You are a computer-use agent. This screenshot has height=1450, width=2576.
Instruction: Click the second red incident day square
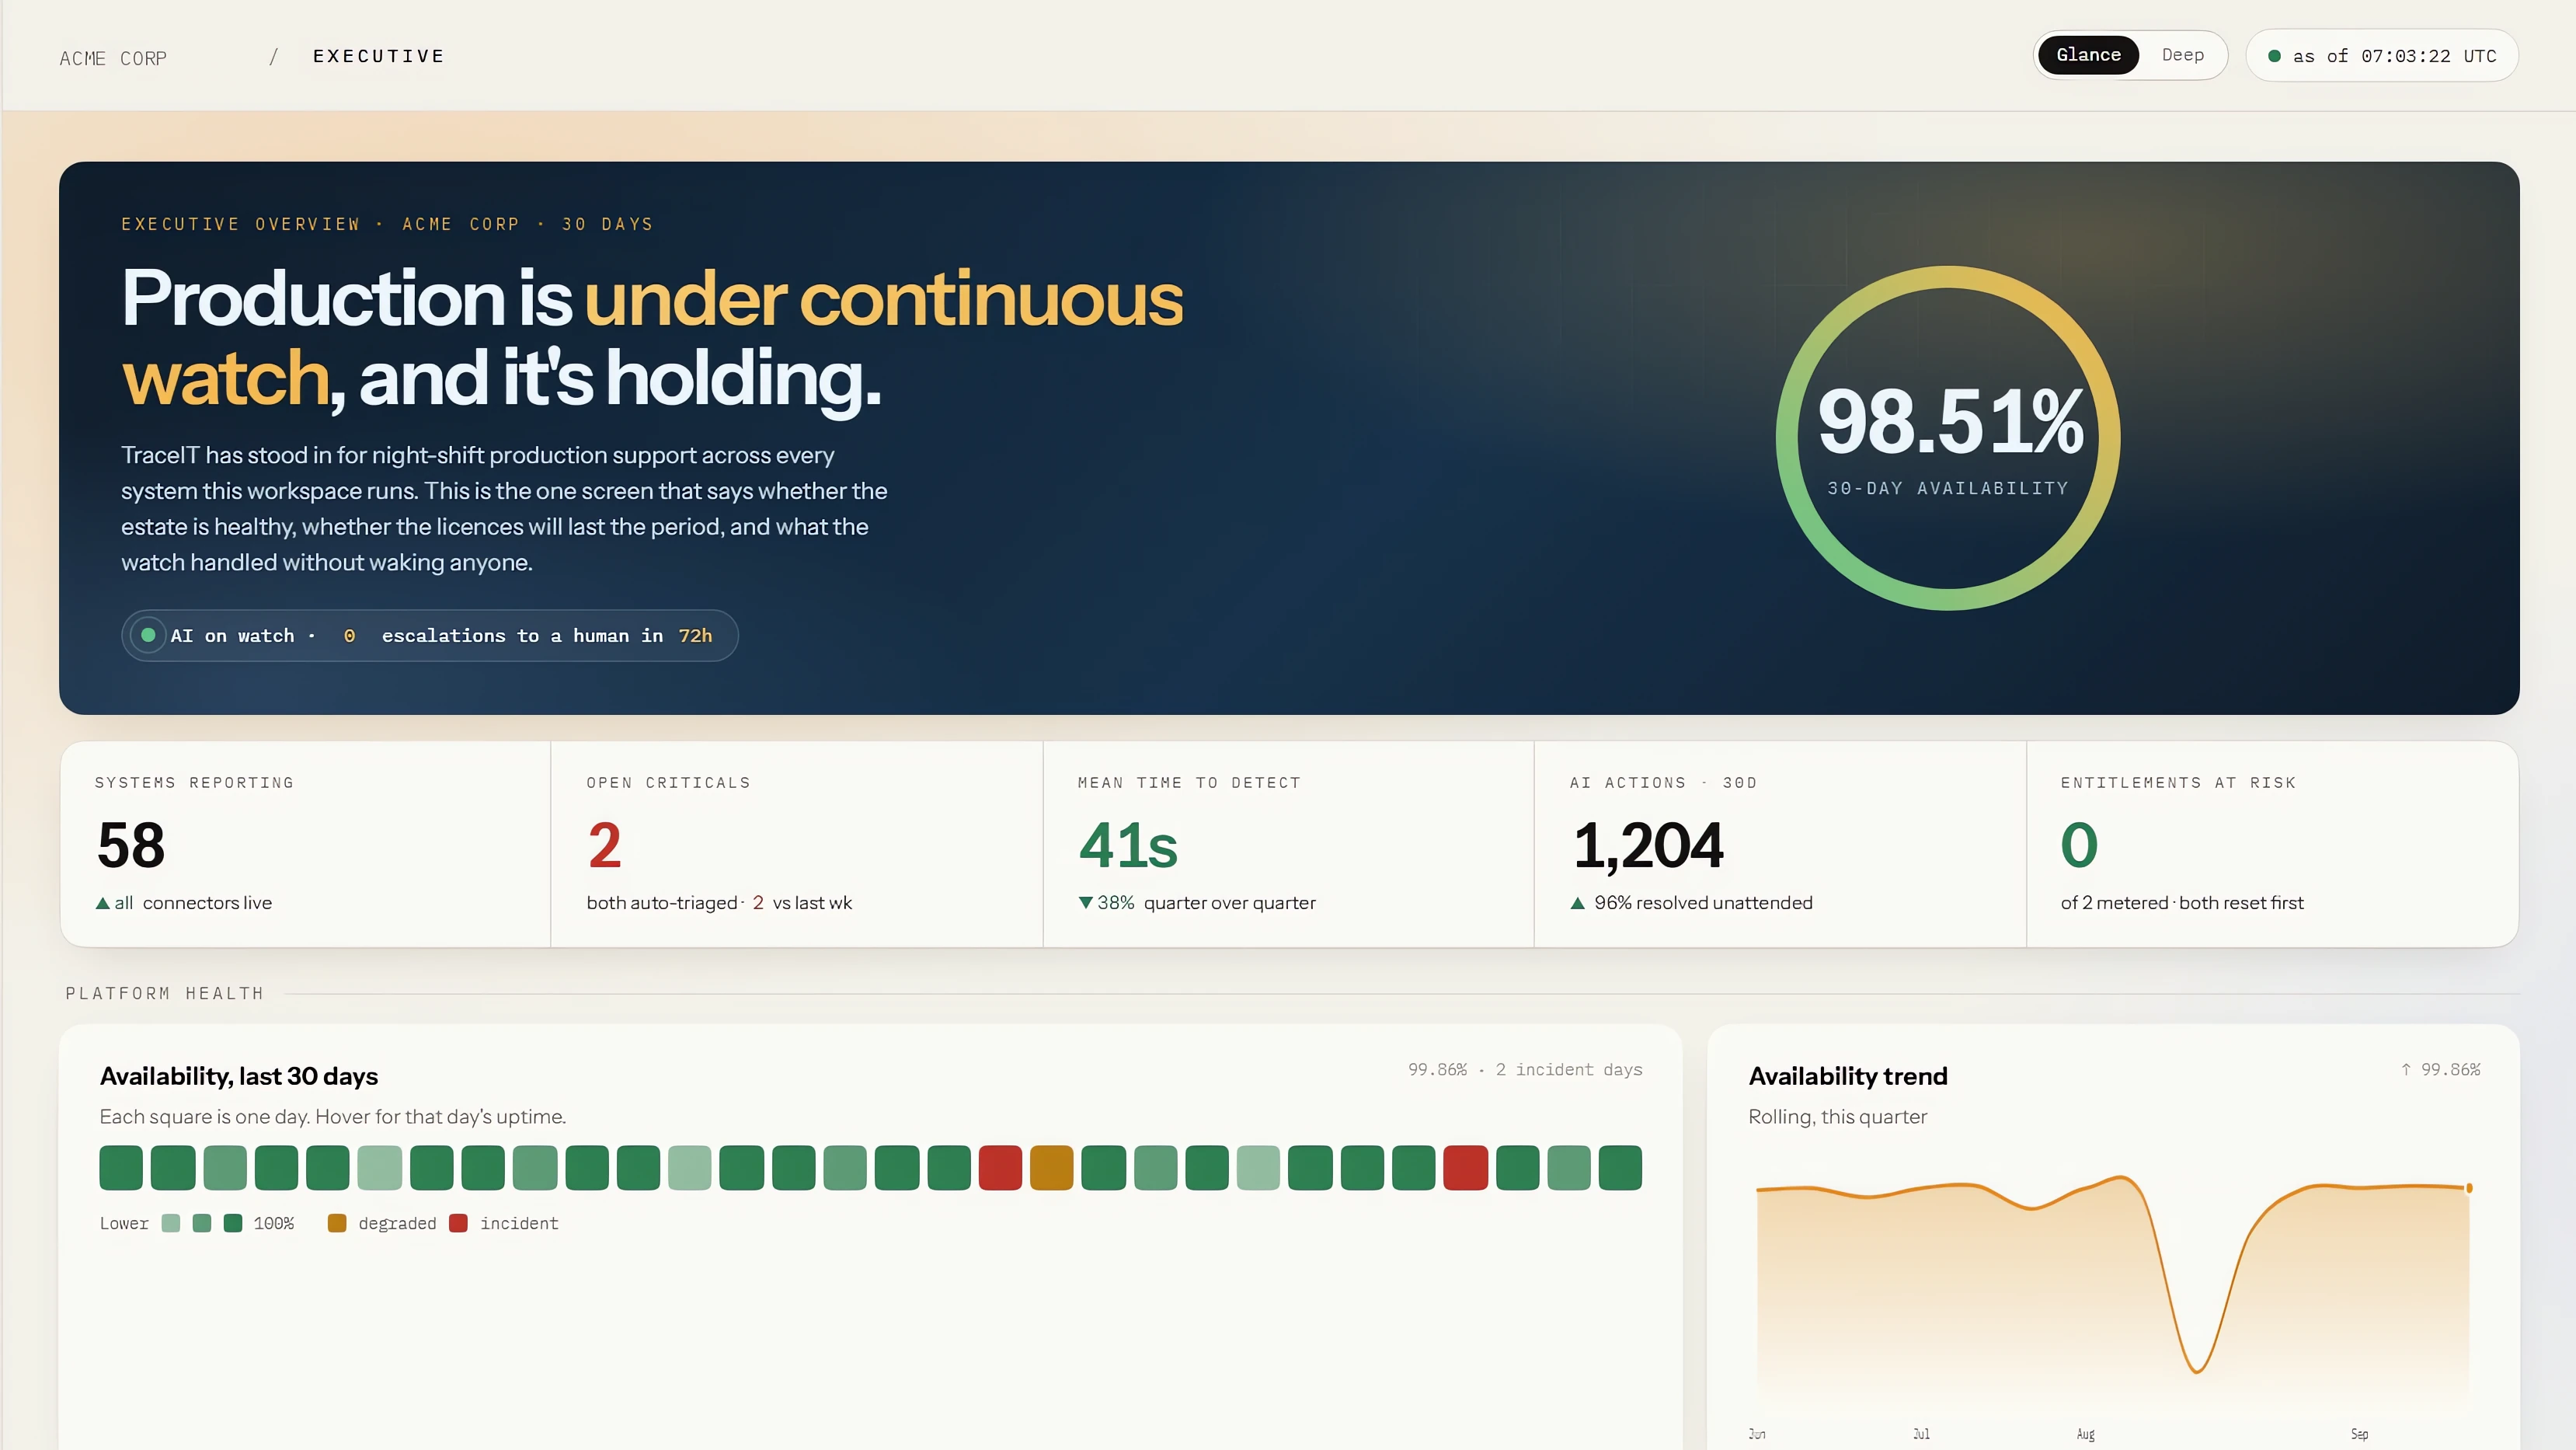click(1466, 1168)
